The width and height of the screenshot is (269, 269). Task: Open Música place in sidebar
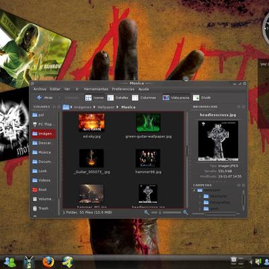click(x=44, y=152)
